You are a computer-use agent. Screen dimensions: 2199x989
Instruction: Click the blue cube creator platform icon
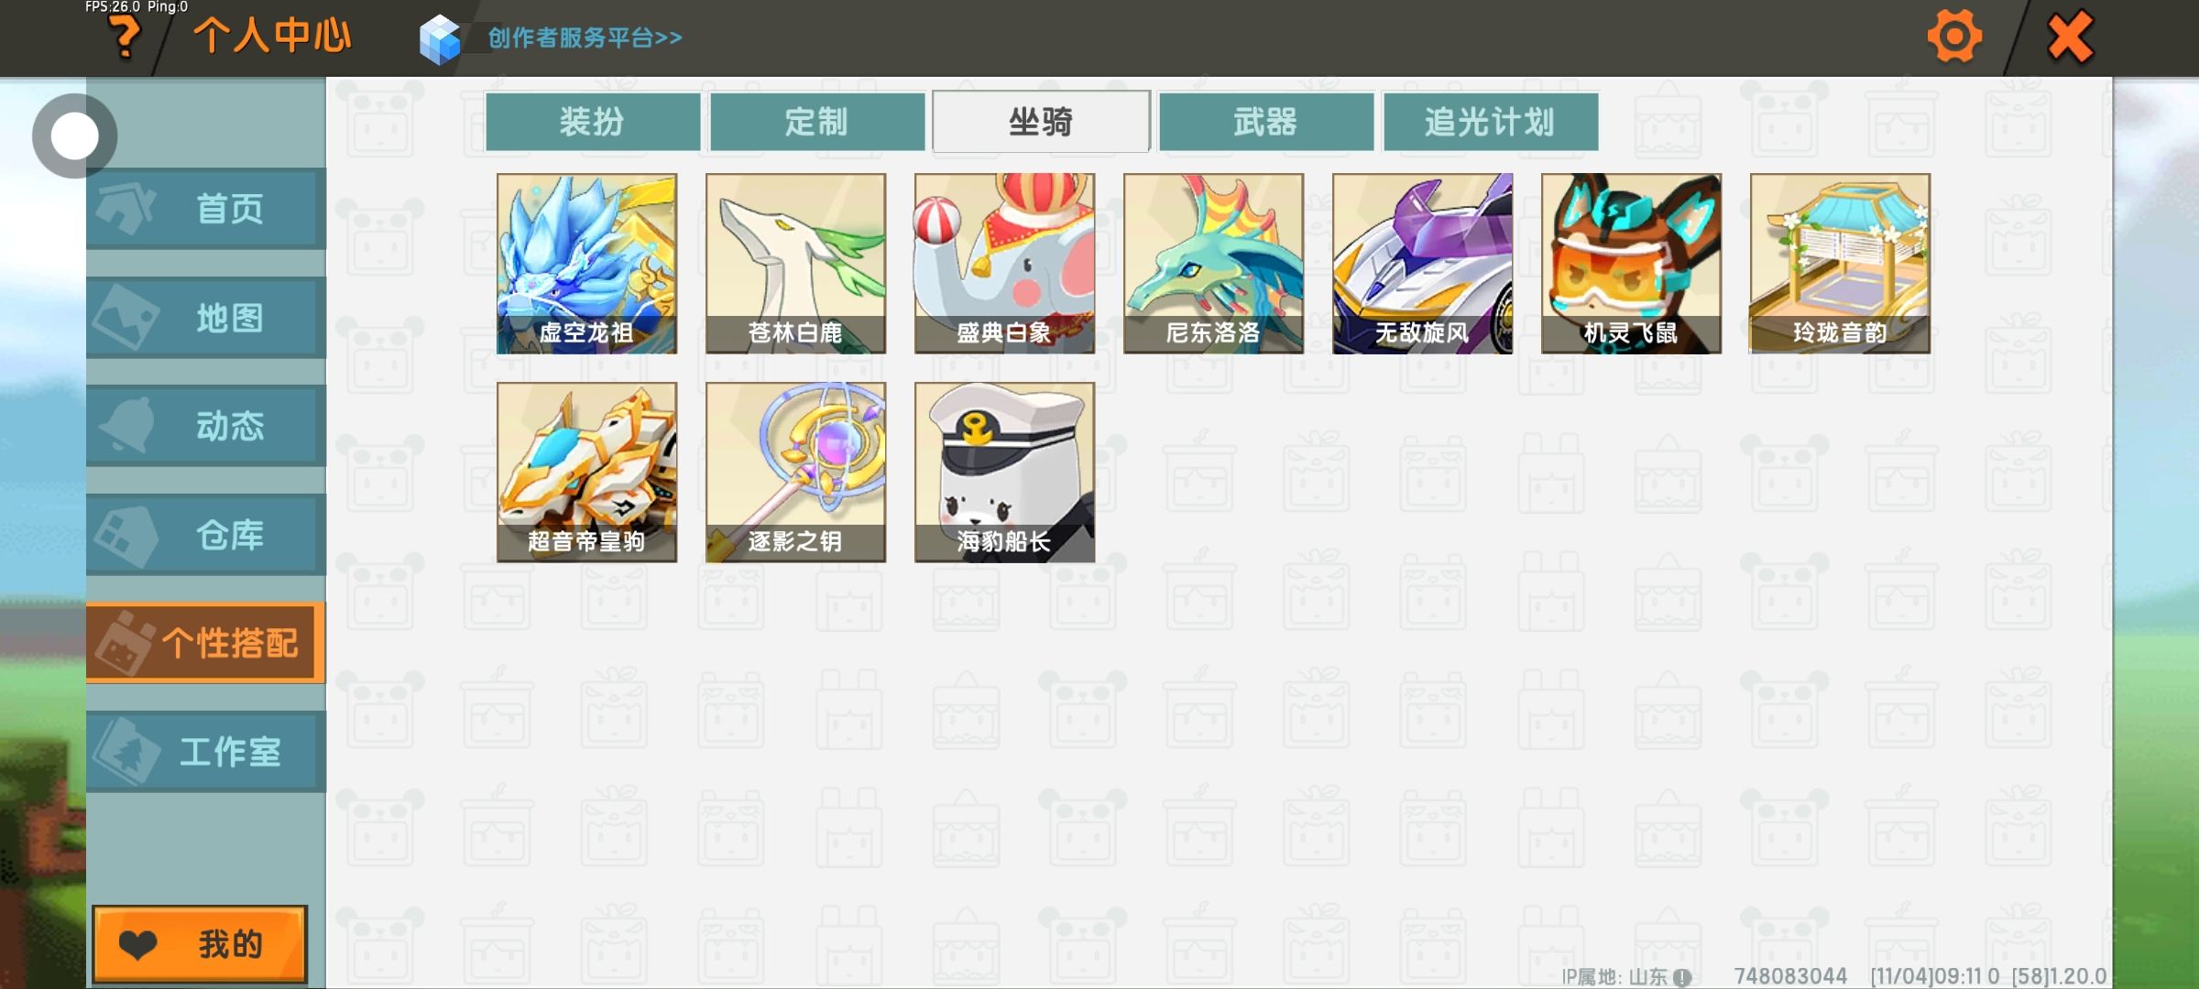click(440, 39)
